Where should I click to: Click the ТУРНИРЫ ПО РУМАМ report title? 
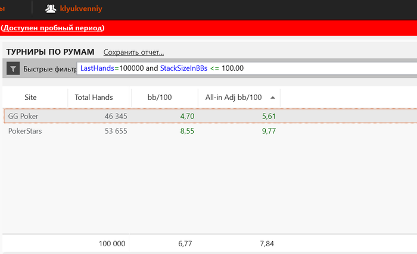point(50,52)
